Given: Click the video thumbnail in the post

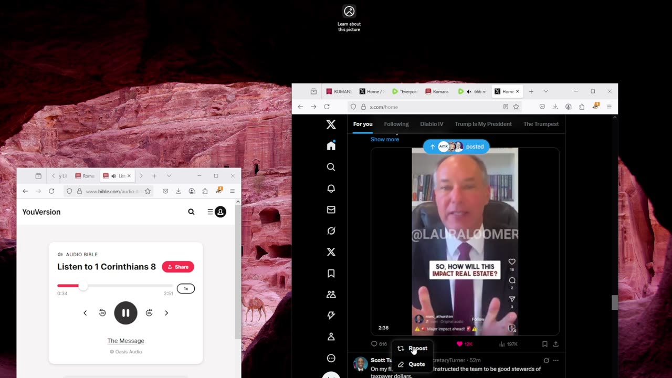Looking at the screenshot, I should (x=465, y=241).
